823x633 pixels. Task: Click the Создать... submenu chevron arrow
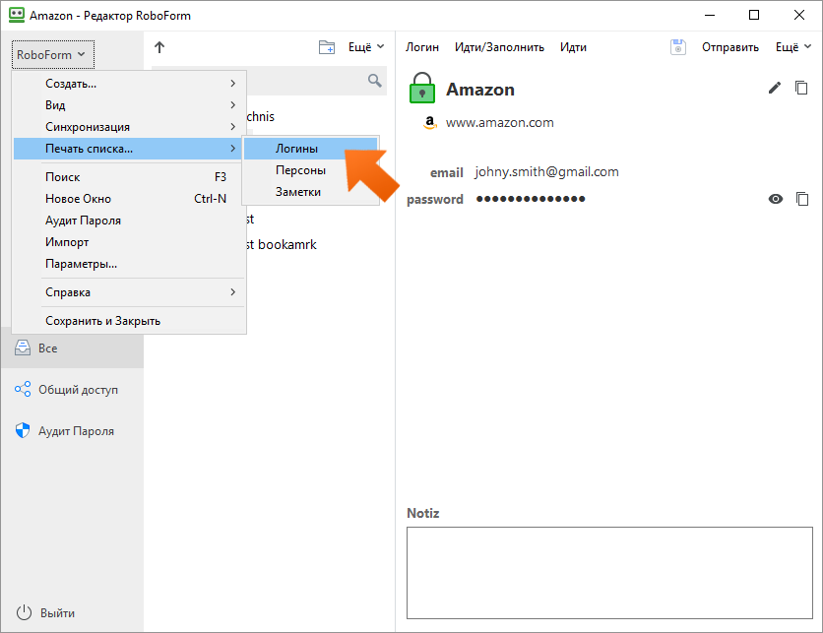232,84
